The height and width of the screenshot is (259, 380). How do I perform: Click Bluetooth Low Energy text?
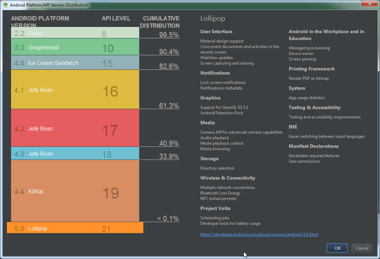pos(220,193)
